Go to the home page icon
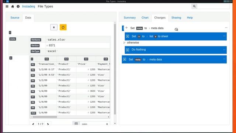 point(13,7)
